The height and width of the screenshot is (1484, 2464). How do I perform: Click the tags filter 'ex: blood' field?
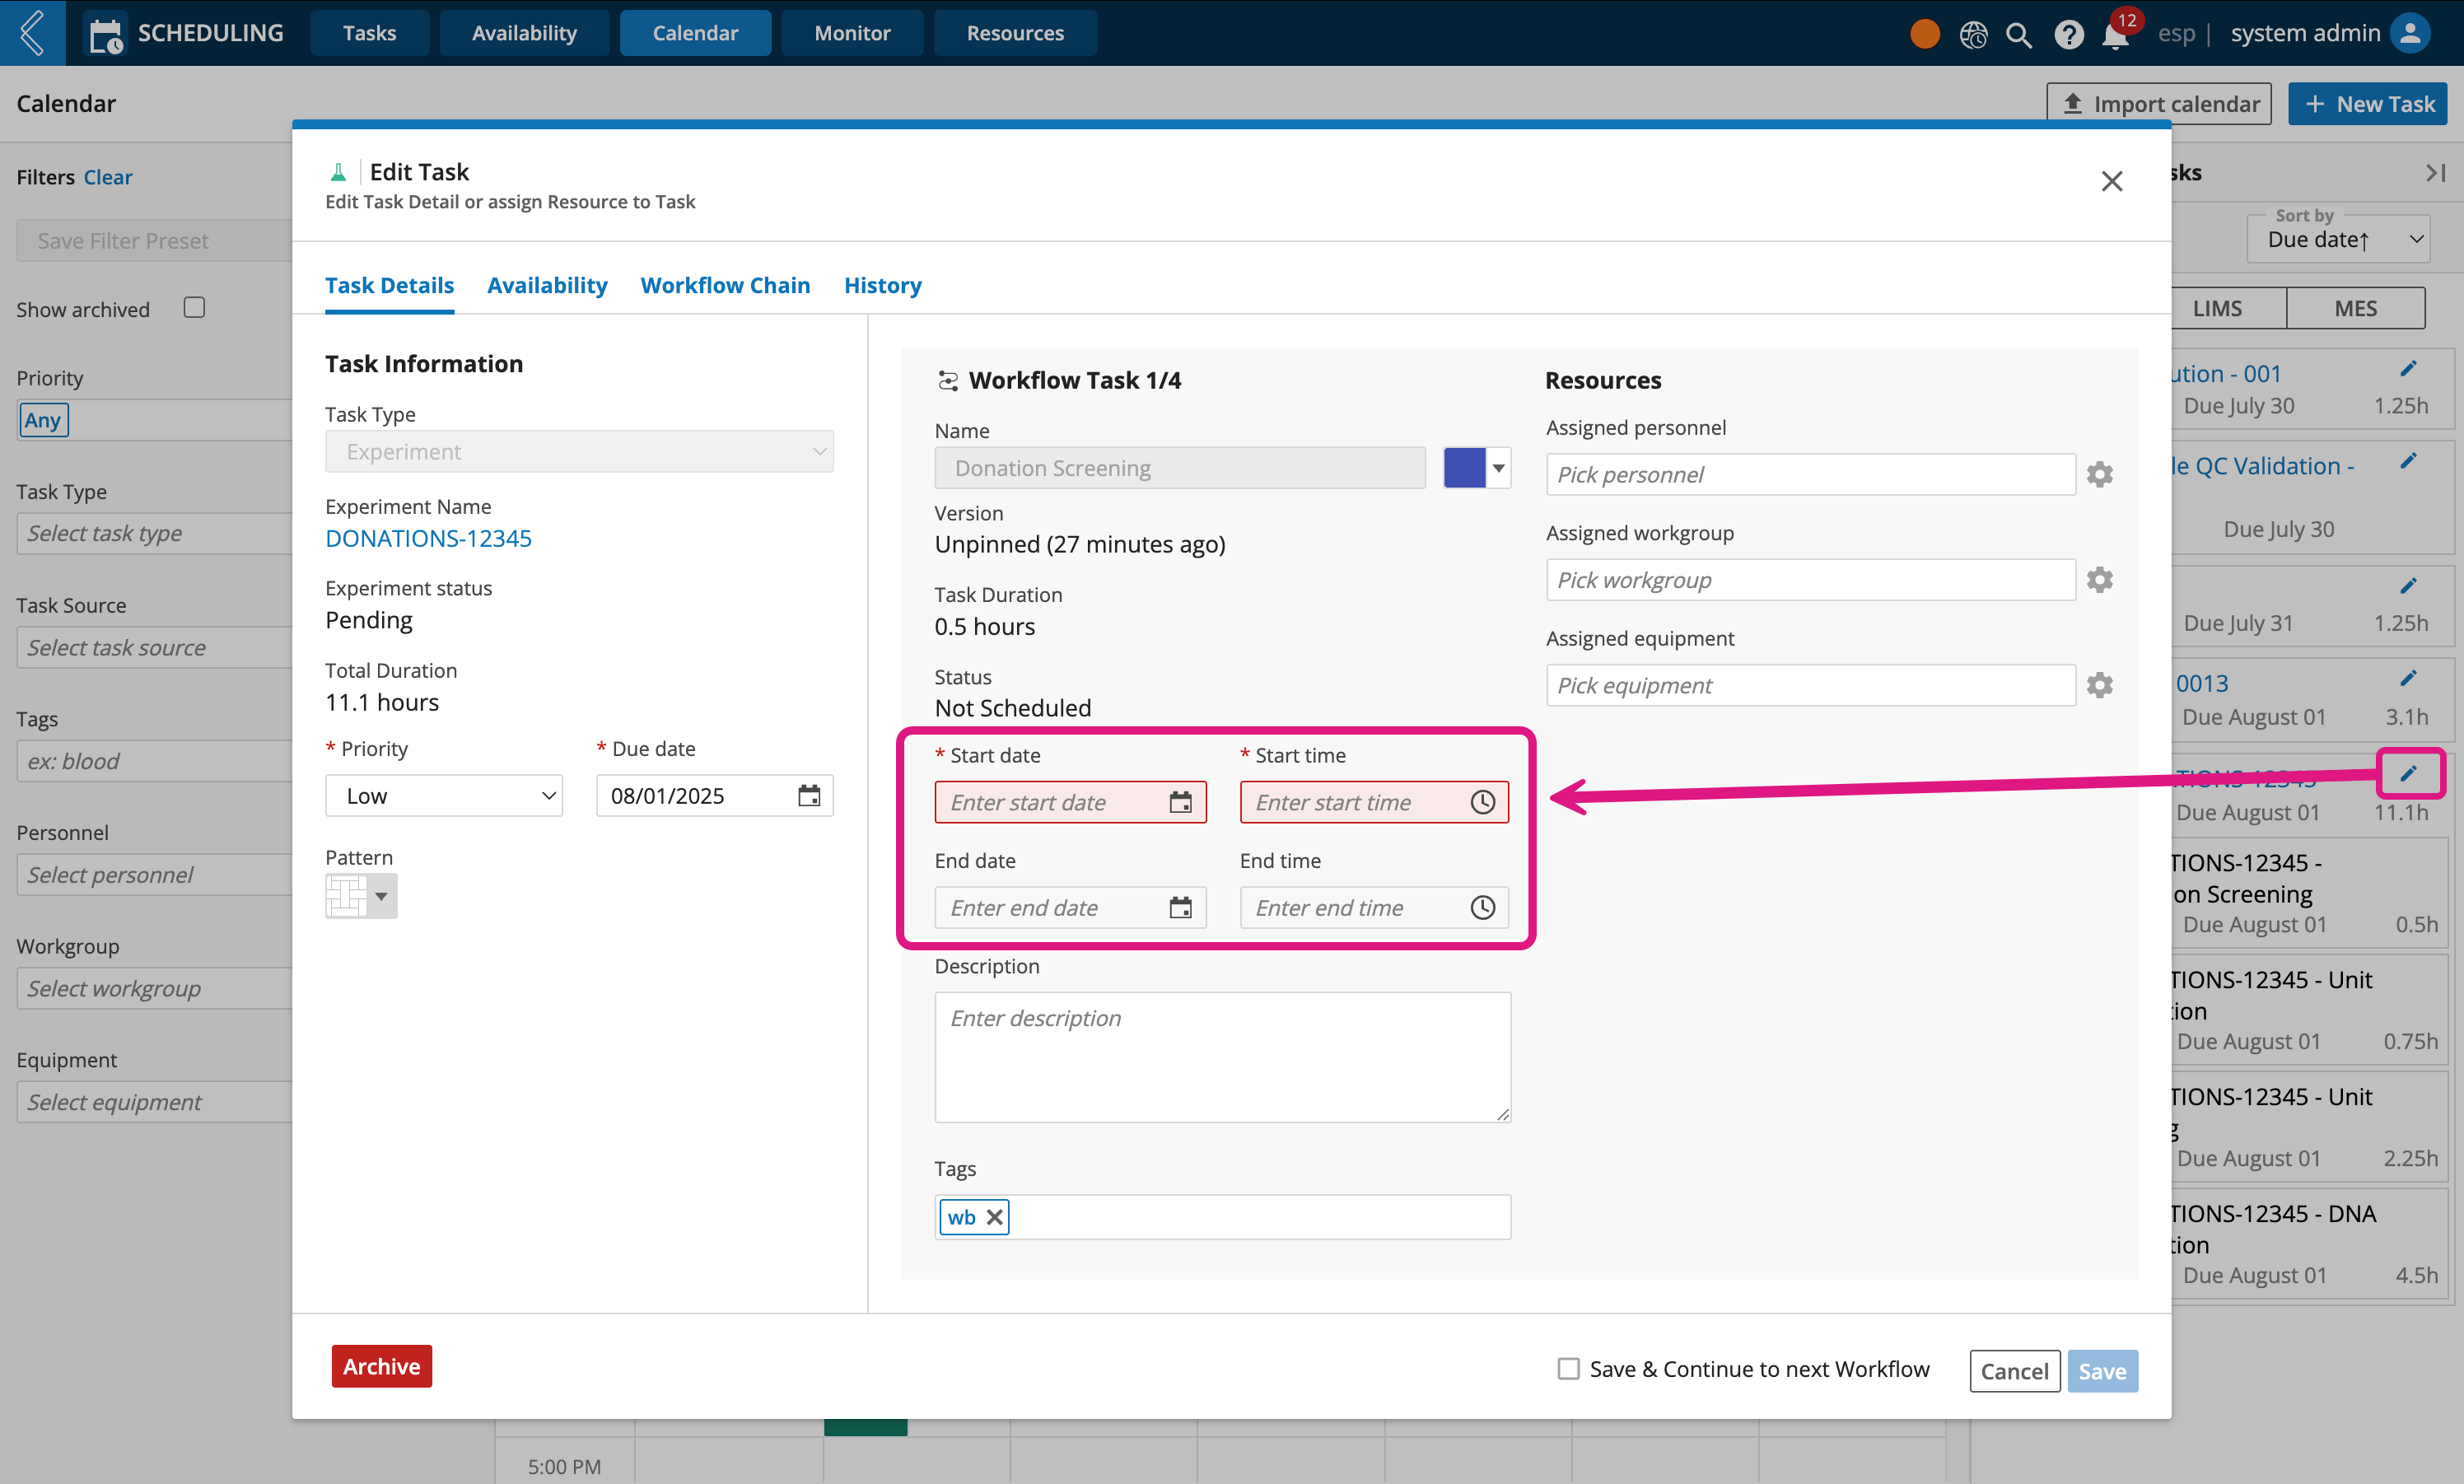click(x=155, y=762)
